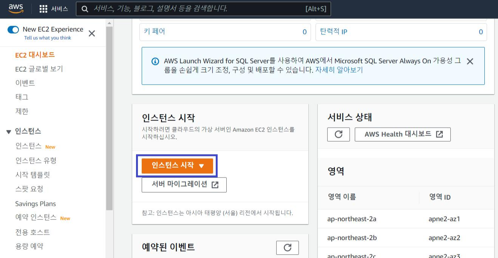Click the AWS Health 대시보드 external-link icon
The width and height of the screenshot is (498, 258).
point(439,134)
